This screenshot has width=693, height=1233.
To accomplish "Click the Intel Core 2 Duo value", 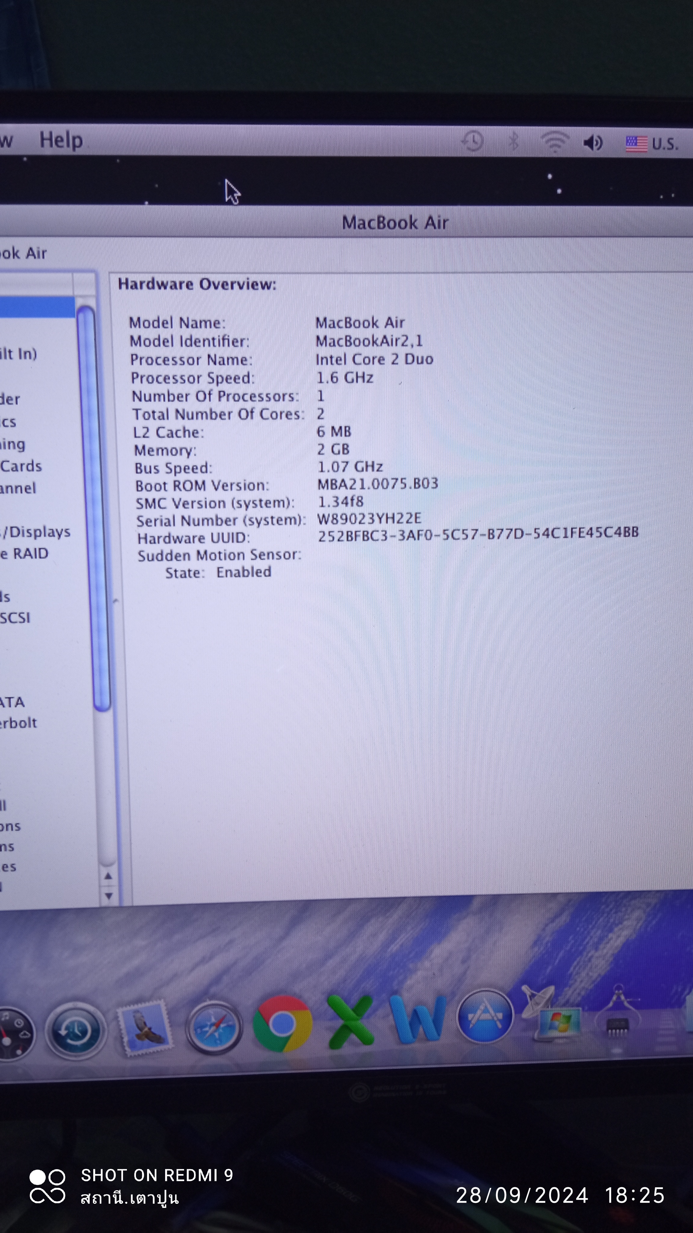I will pyautogui.click(x=374, y=359).
